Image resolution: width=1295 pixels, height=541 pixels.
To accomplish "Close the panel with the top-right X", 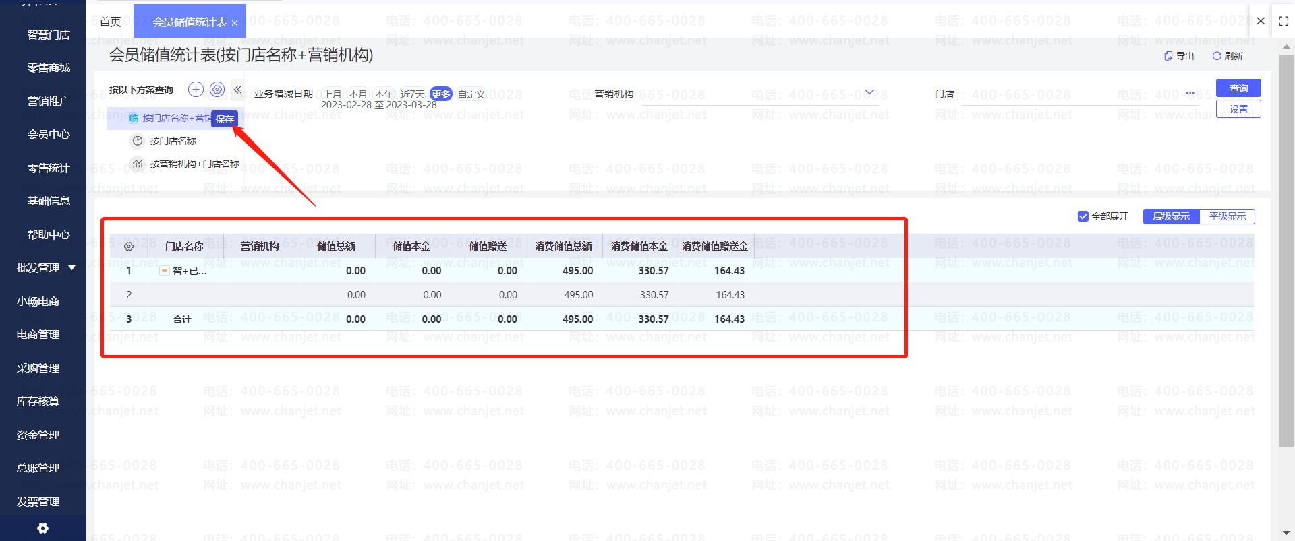I will 1261,21.
